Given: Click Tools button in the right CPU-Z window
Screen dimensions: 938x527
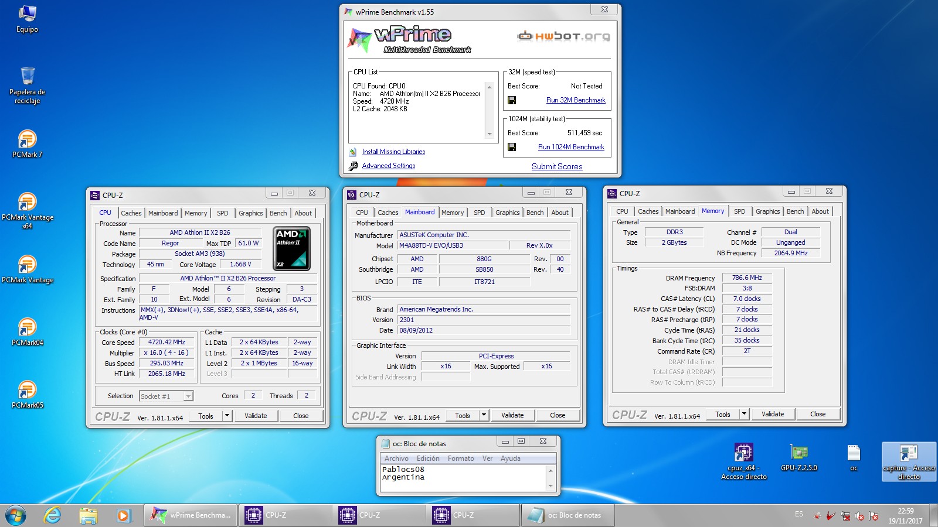Looking at the screenshot, I should pyautogui.click(x=722, y=414).
